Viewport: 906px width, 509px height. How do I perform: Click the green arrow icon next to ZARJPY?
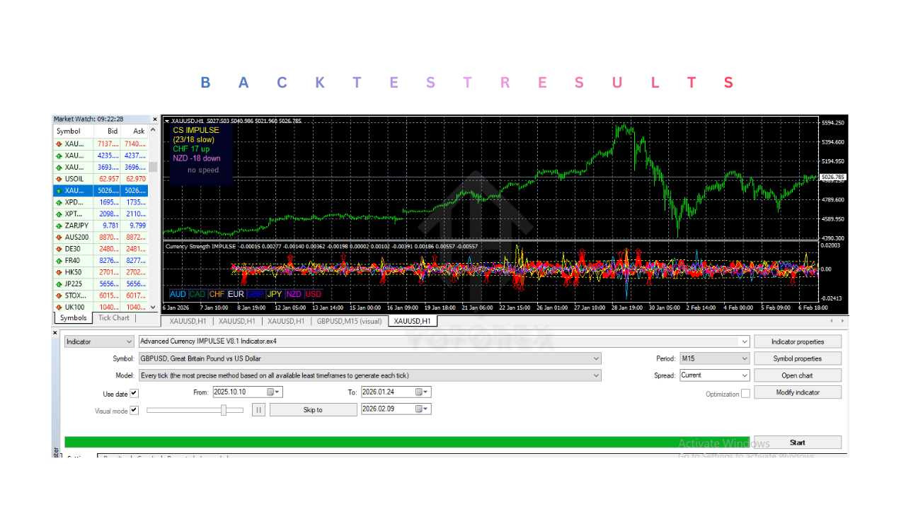point(59,225)
